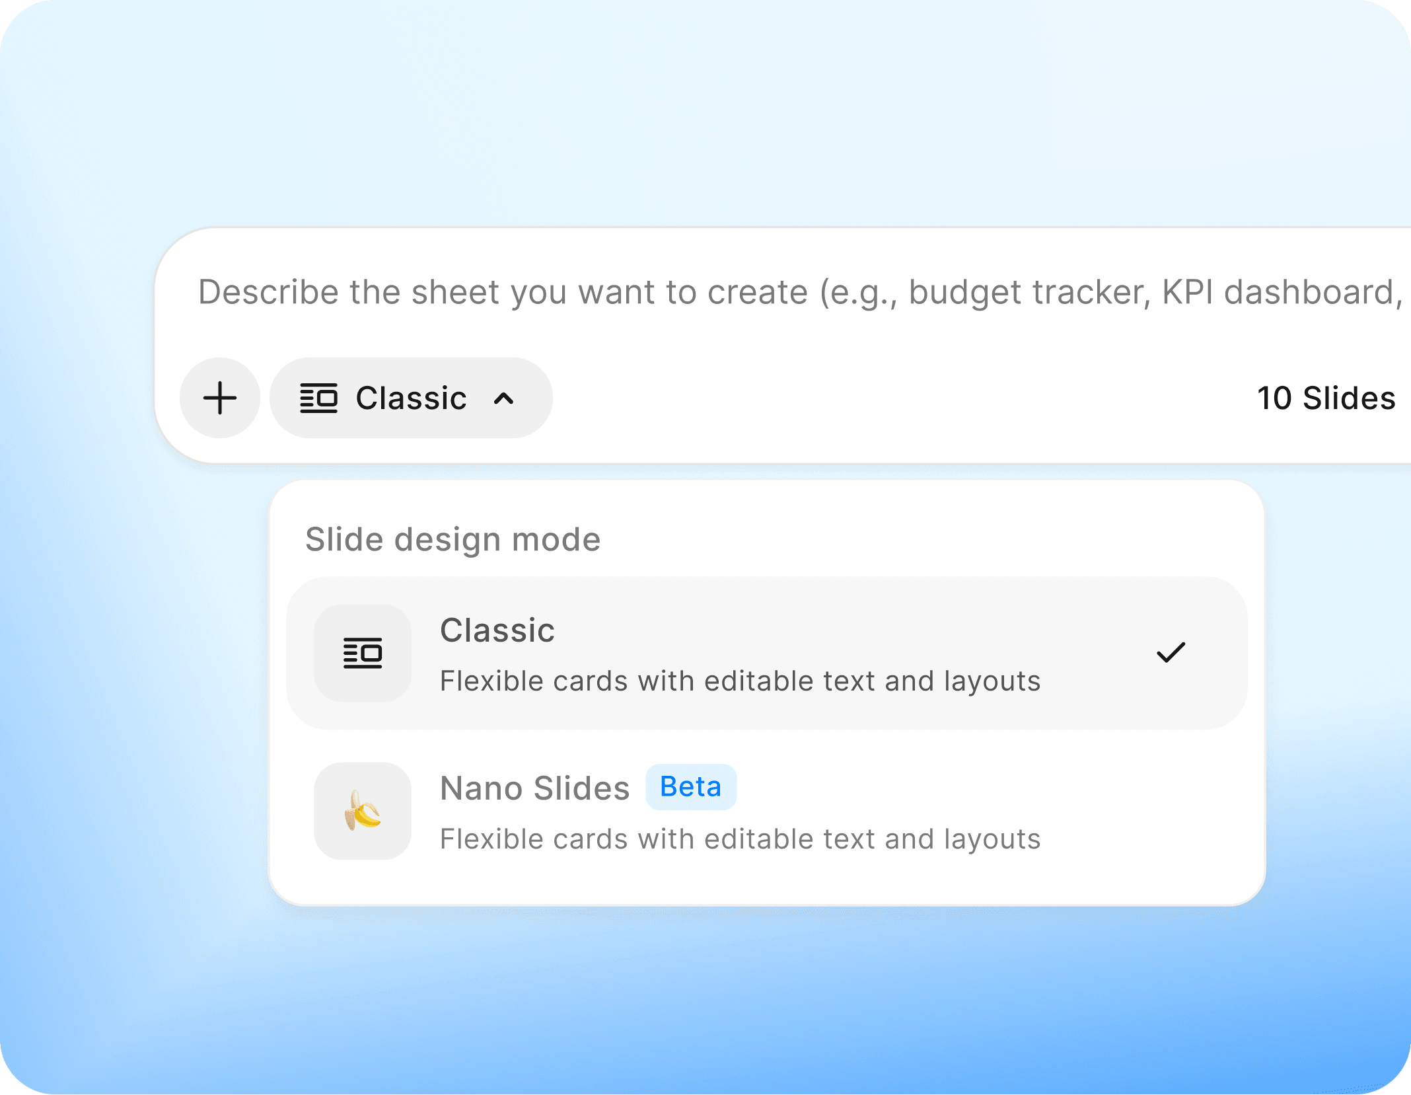The height and width of the screenshot is (1095, 1411).
Task: Click the Slide design mode heading
Action: click(452, 539)
